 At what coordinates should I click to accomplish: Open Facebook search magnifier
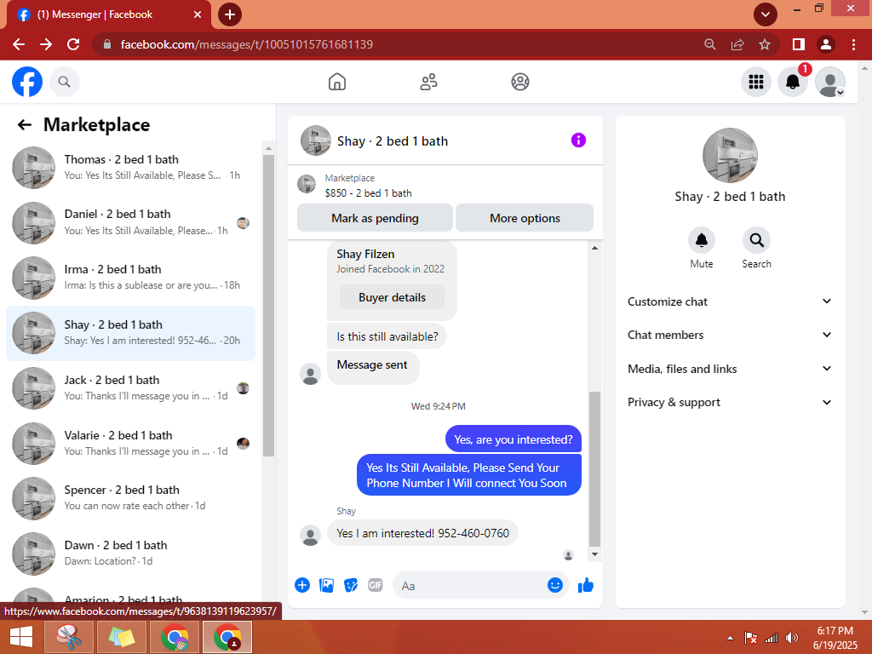[65, 82]
